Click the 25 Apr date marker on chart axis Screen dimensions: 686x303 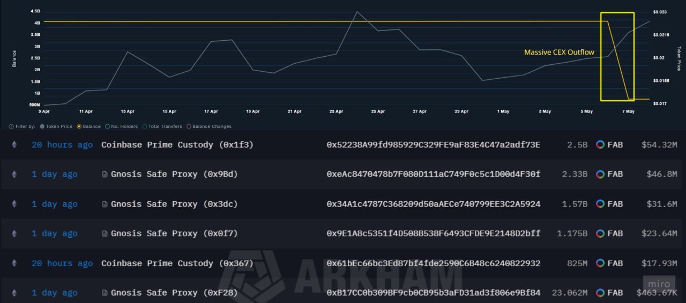click(378, 111)
